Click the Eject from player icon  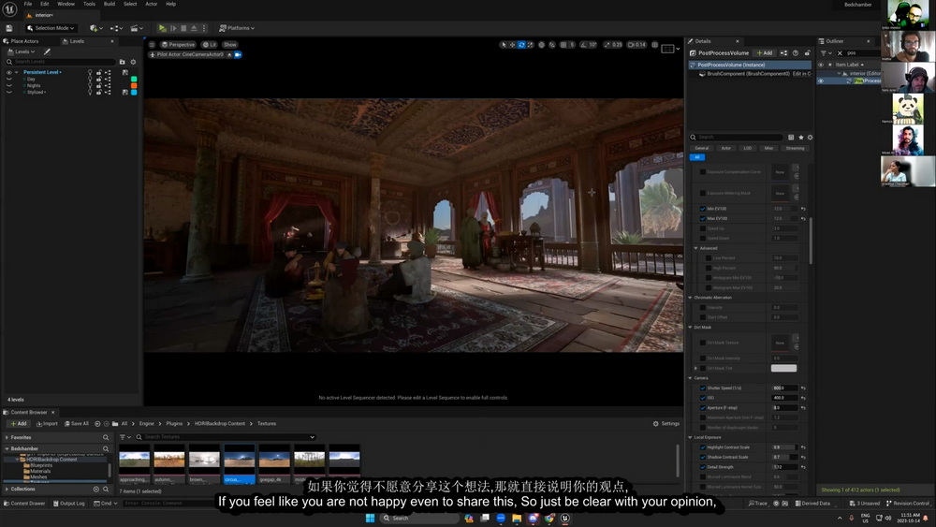click(194, 28)
